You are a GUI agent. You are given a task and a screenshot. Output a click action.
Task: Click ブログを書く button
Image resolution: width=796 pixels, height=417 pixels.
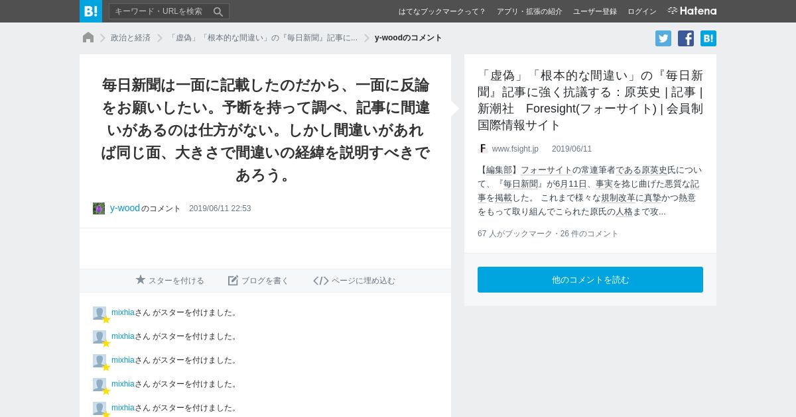(x=259, y=281)
